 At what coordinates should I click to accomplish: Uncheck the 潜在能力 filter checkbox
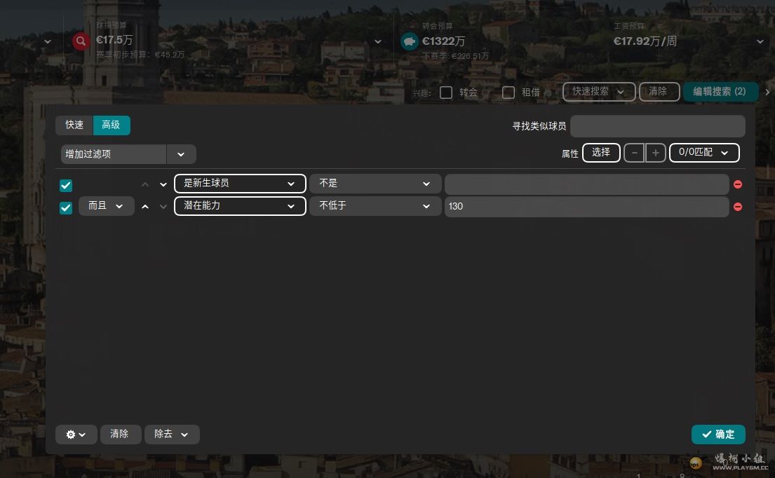tap(66, 207)
